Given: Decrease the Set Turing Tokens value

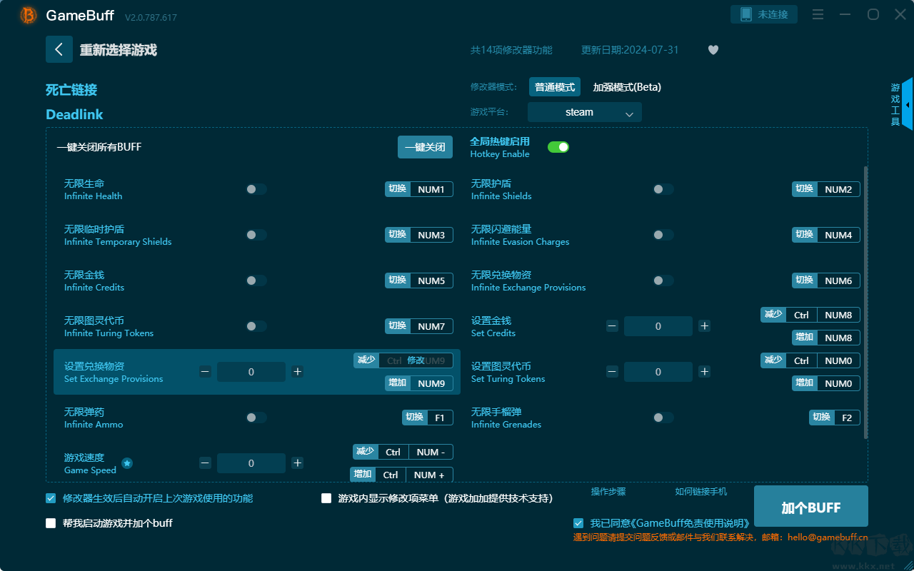Looking at the screenshot, I should [x=612, y=372].
